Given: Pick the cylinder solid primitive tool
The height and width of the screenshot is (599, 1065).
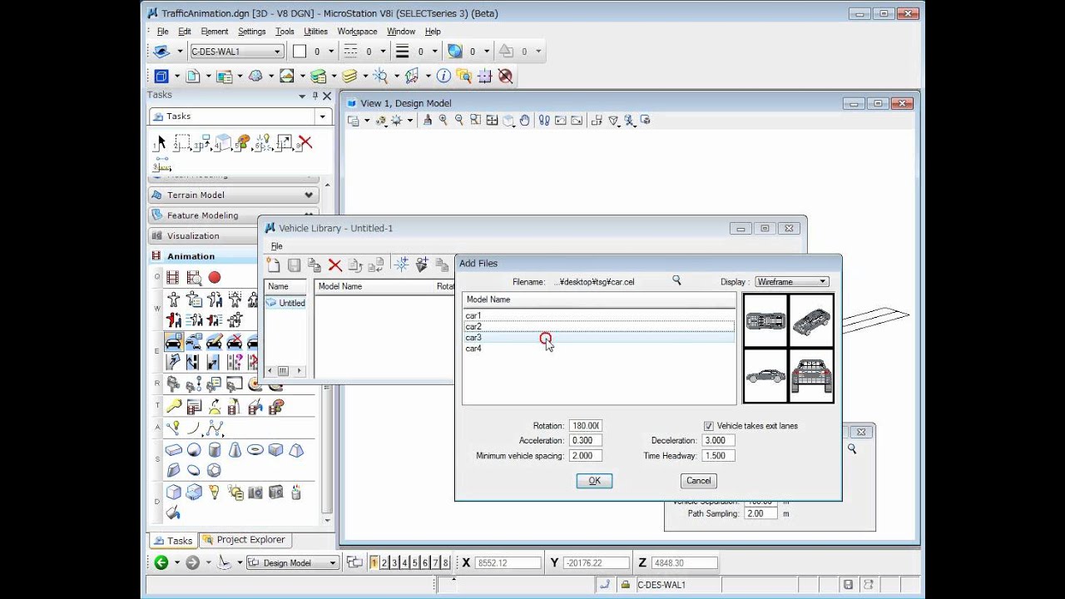Looking at the screenshot, I should 215,450.
